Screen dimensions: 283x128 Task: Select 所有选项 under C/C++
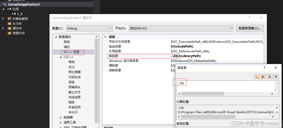click(x=74, y=107)
